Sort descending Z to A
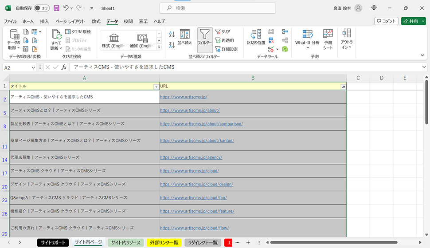 pos(172,45)
